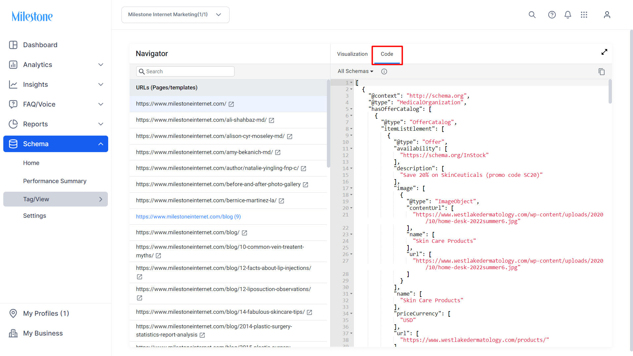Open /blog/ URL external link icon
Viewport: 633px width, 356px height.
tap(244, 233)
